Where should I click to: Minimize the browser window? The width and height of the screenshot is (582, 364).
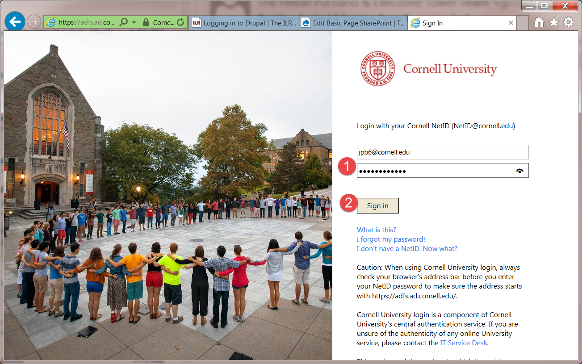click(529, 6)
